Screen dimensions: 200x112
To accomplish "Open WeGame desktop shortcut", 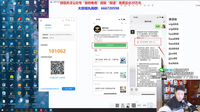I will (x=19, y=3).
